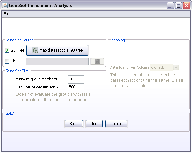Click the Back button

pyautogui.click(x=74, y=124)
